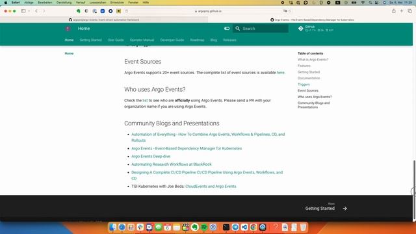Go to the Developer Guide tab

[172, 40]
